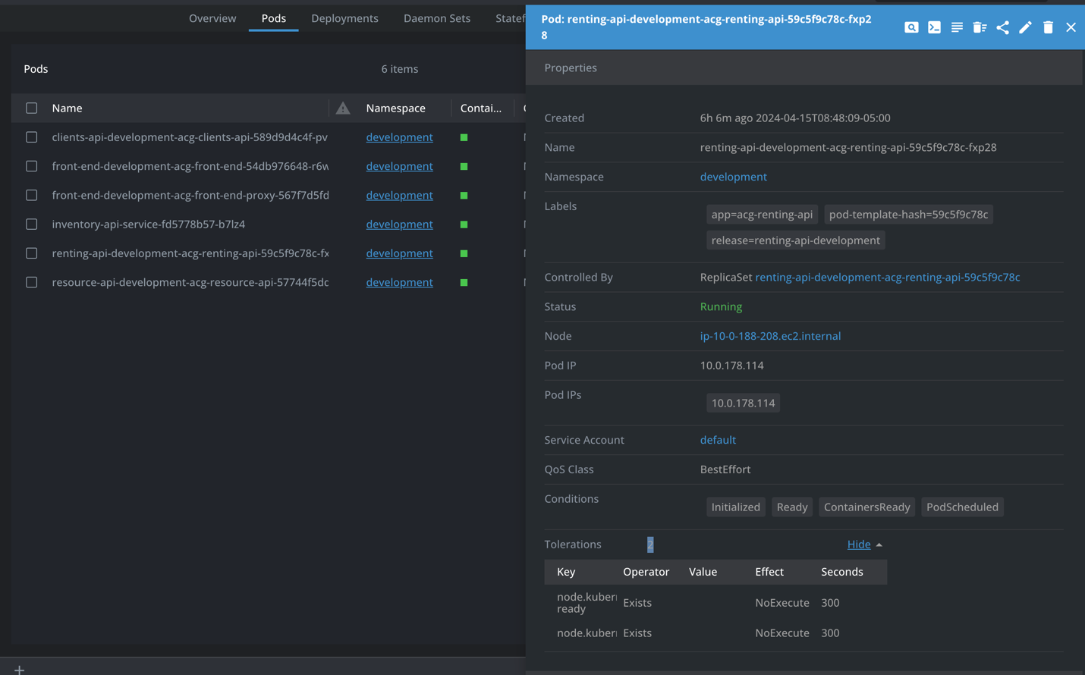
Task: Check the renting-api-development pod checkbox
Action: pos(31,253)
